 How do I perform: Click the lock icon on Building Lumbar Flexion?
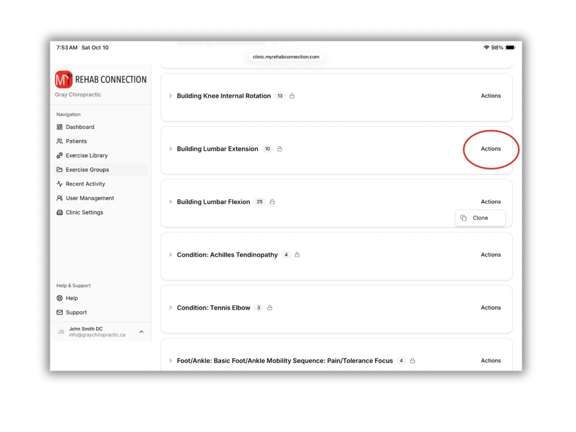pyautogui.click(x=272, y=202)
